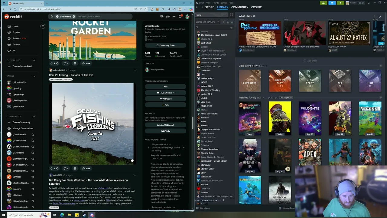Open comments on Real VR Fishing post
Viewport: 387px width, 218px height.
(x=65, y=168)
